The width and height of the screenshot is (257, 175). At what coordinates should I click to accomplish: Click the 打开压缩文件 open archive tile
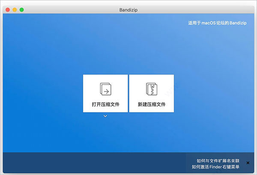[105, 93]
